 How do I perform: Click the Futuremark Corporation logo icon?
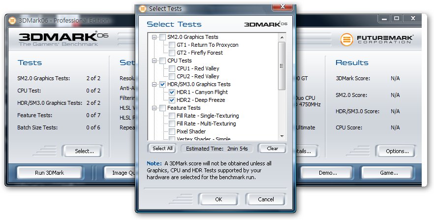[347, 40]
